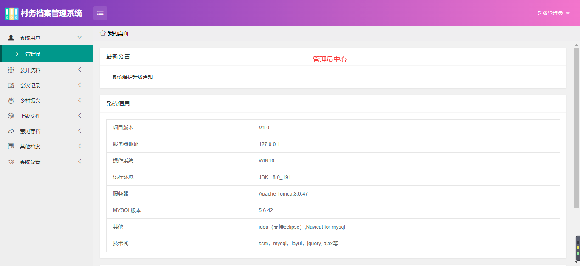Click the 其他 table cell
The image size is (580, 266).
pos(179,227)
